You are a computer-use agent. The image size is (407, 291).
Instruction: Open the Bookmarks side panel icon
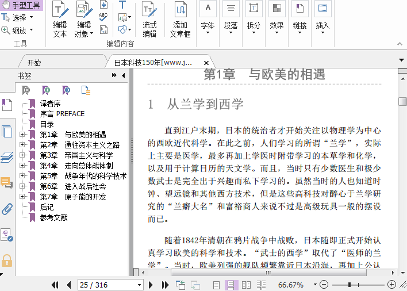point(7,105)
